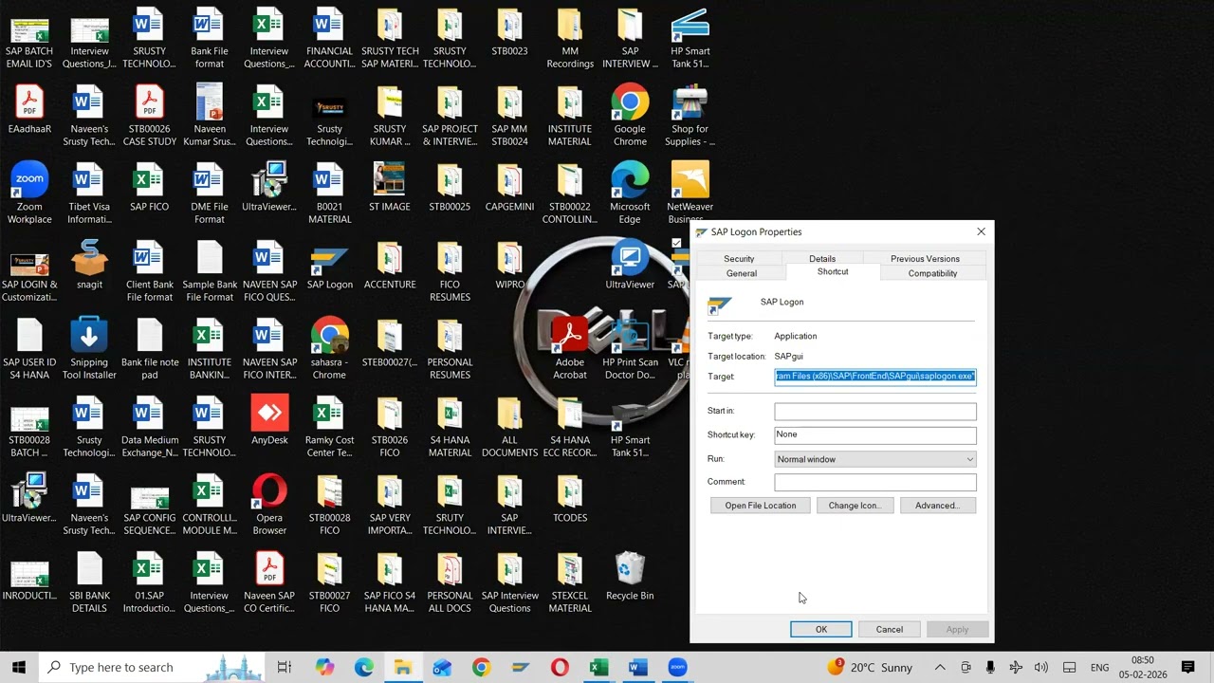Select the WIPRO folder
Viewport: 1214px width, 683px height.
(509, 267)
